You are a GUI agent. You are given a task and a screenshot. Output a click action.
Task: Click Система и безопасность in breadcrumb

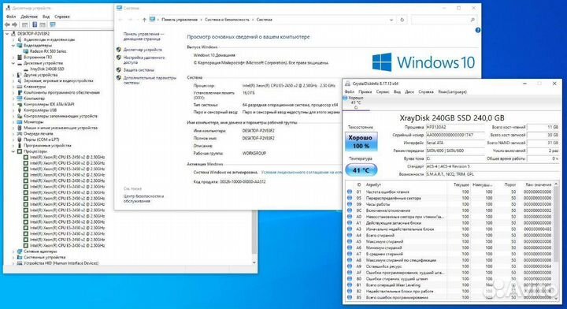click(227, 20)
